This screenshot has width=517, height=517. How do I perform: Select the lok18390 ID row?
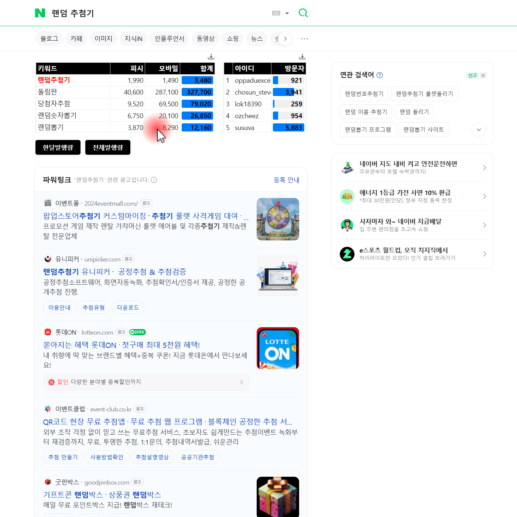[265, 104]
